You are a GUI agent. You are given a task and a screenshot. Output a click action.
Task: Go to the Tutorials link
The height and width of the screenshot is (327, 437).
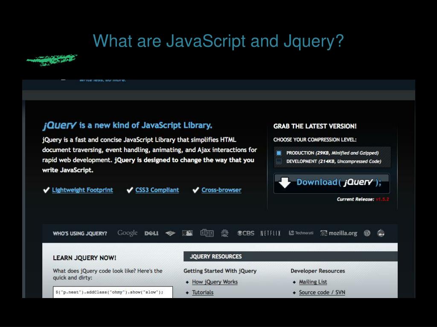[x=203, y=293]
